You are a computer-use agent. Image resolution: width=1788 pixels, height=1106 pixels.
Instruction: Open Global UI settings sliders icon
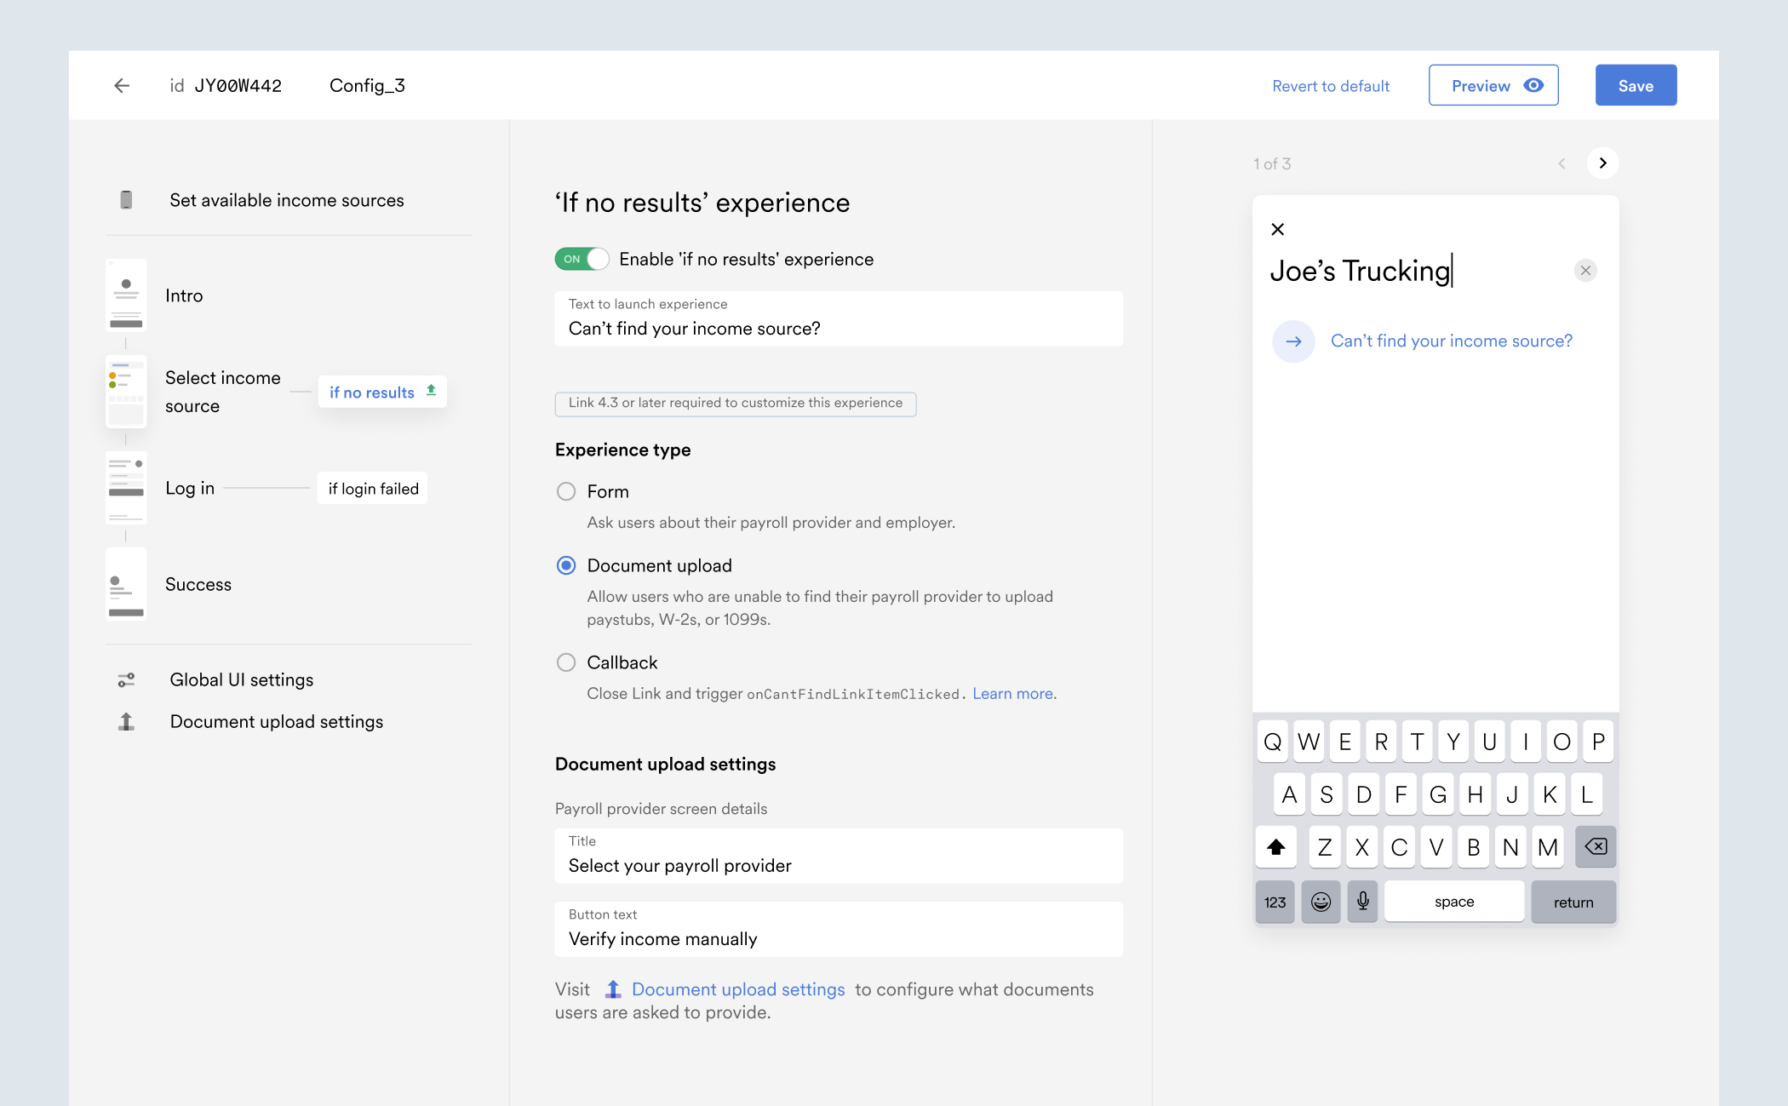[126, 679]
